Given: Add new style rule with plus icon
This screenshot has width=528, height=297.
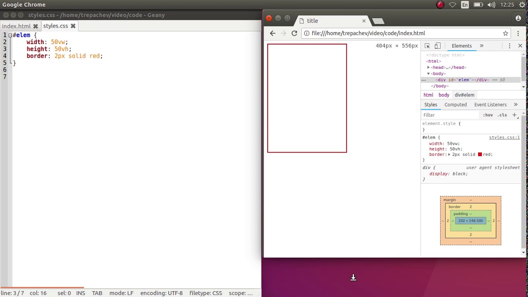Looking at the screenshot, I should coord(514,115).
